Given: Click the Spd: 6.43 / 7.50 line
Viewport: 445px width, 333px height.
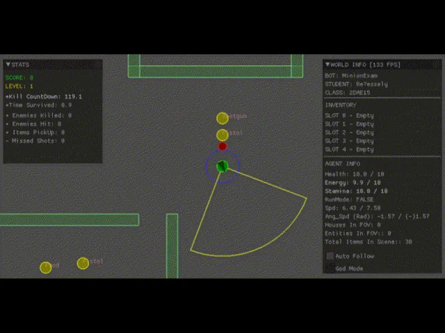Looking at the screenshot, I should tap(353, 208).
